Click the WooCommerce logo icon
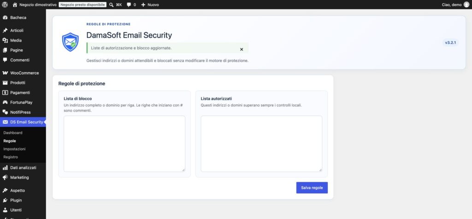 click(x=5, y=73)
